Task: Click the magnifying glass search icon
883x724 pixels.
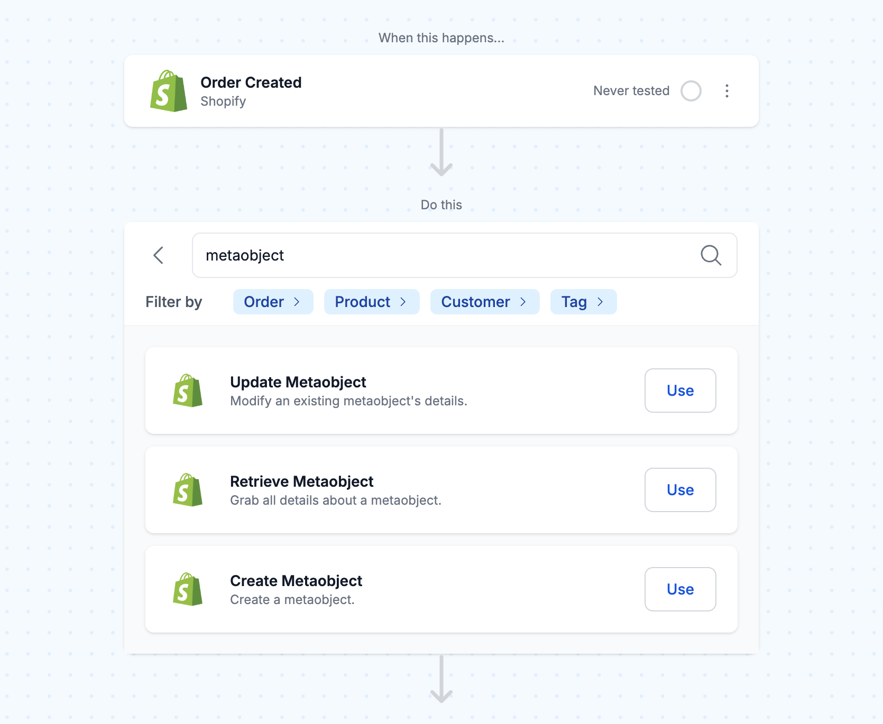Action: pos(711,255)
